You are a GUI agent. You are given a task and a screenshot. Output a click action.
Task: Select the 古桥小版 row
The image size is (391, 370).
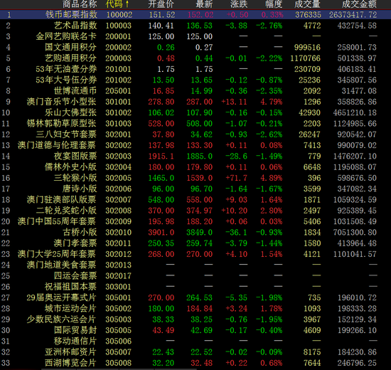pyautogui.click(x=195, y=233)
